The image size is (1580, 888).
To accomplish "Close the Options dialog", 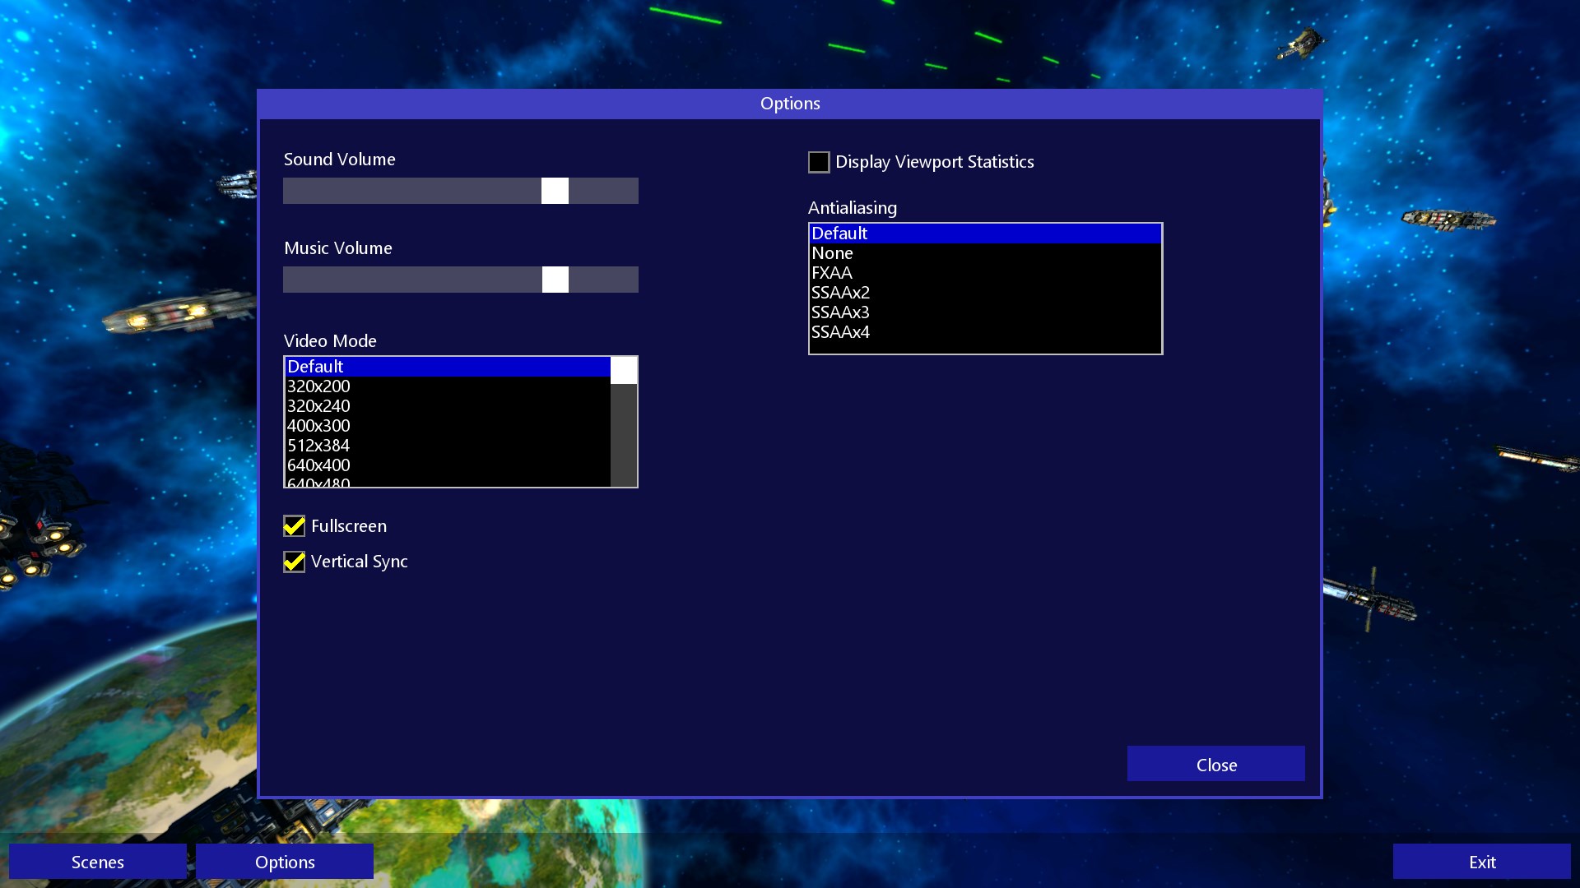I will click(1215, 765).
